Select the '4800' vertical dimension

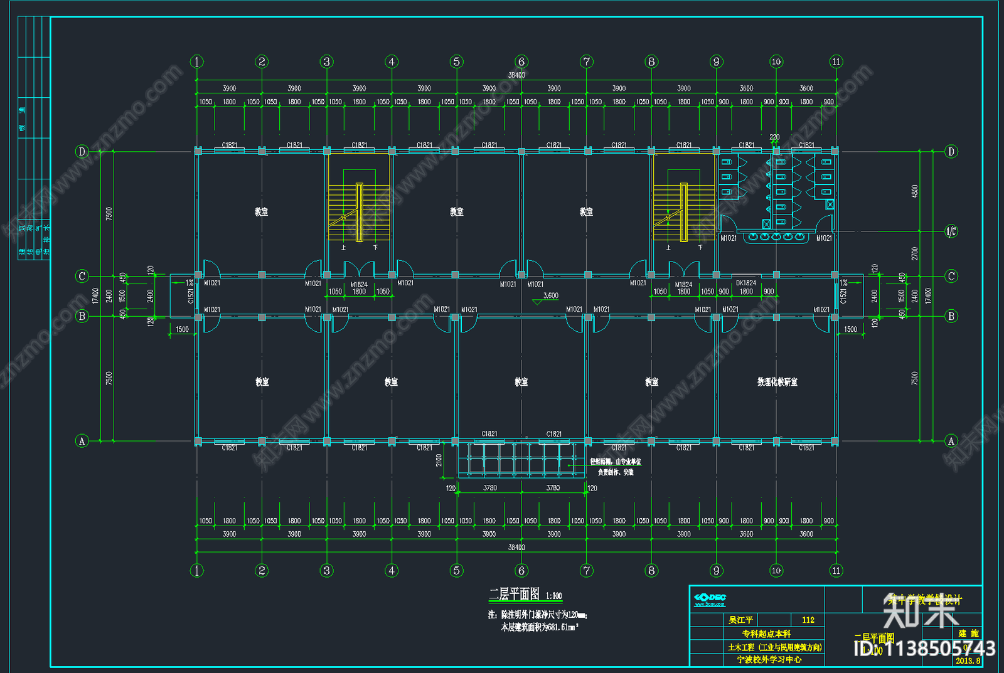click(914, 191)
